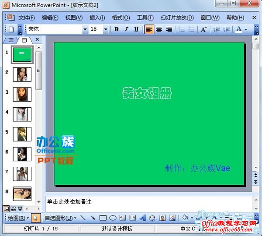Open 自选图形(U) AutoShapes menu
The height and width of the screenshot is (236, 262).
point(61,218)
